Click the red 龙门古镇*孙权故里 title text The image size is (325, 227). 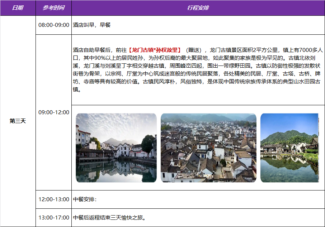[155, 50]
